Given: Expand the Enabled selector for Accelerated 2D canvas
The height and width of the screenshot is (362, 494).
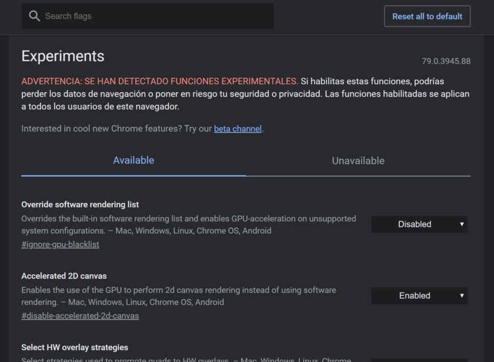Looking at the screenshot, I should pos(419,295).
